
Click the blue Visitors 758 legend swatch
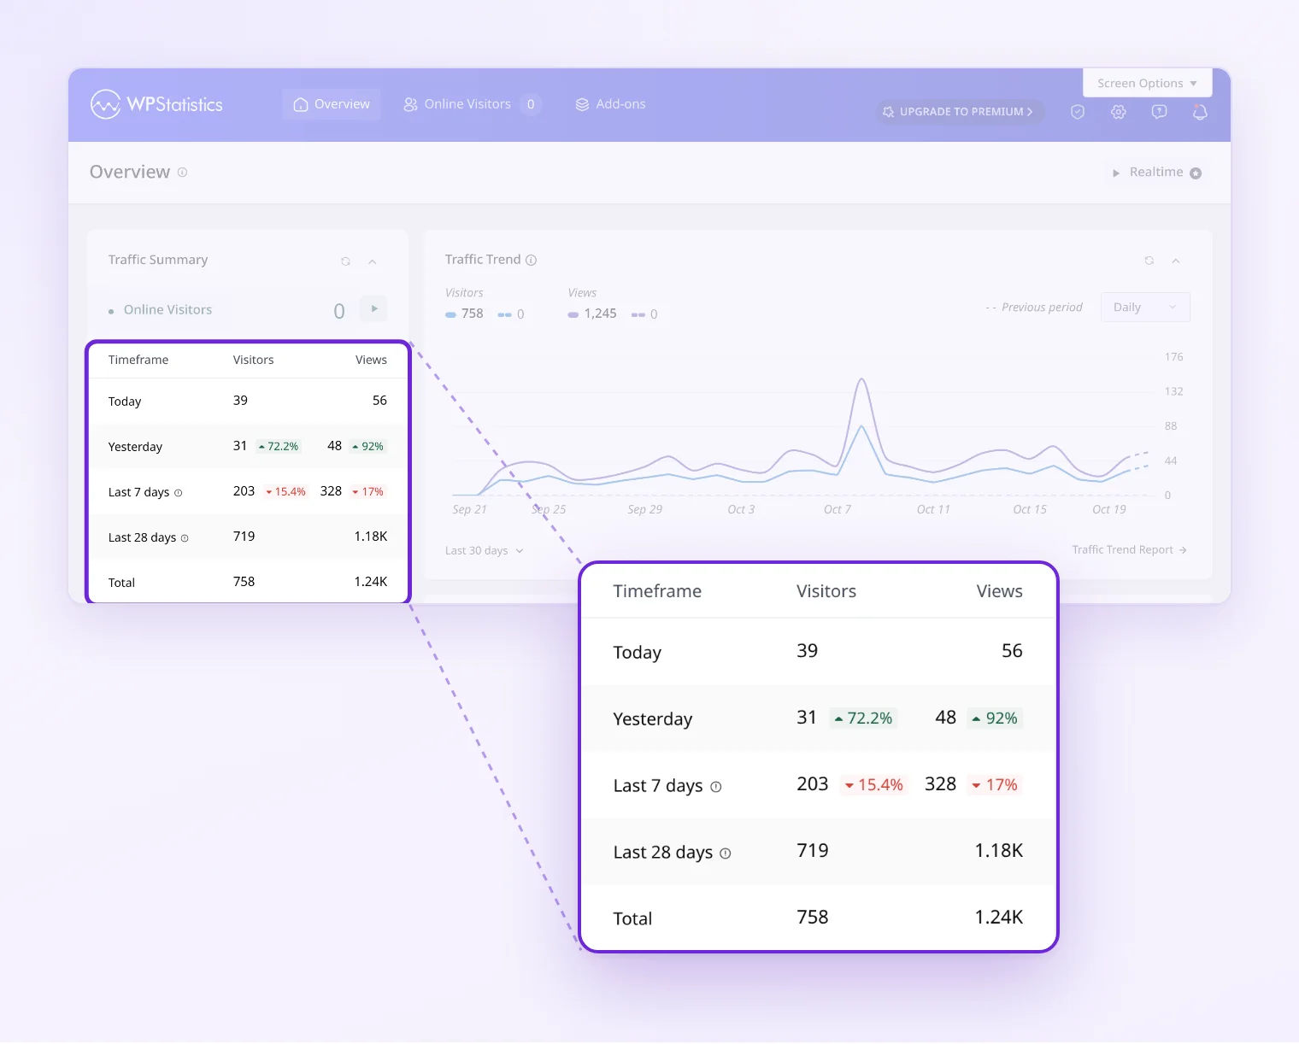click(x=450, y=314)
